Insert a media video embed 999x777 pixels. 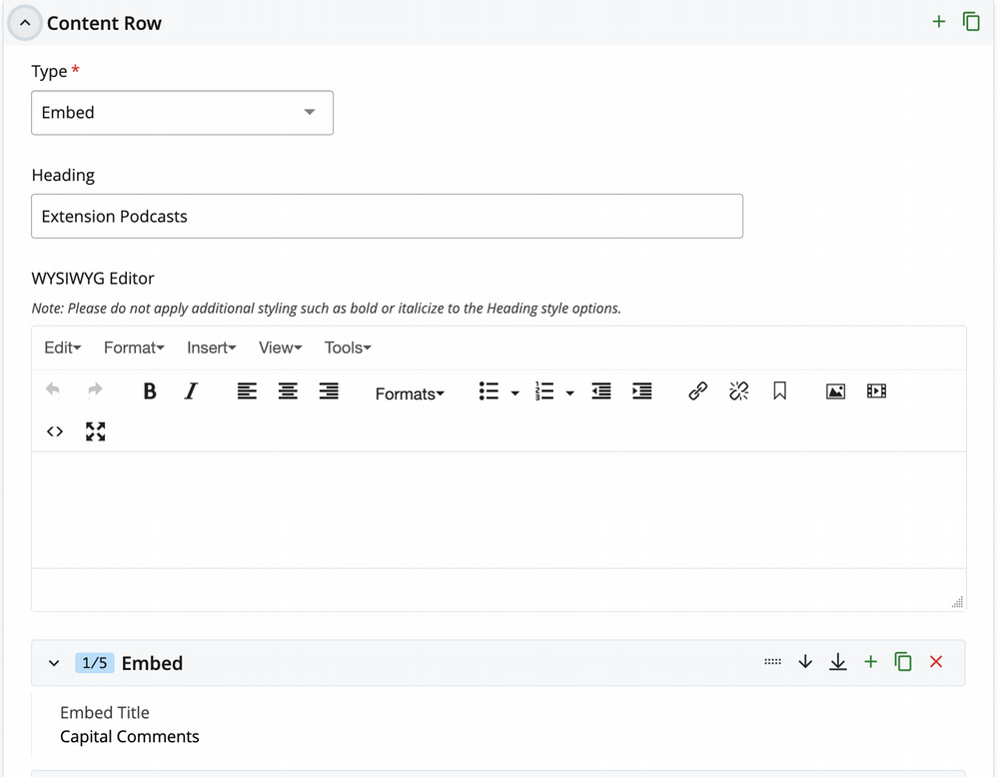(x=876, y=391)
